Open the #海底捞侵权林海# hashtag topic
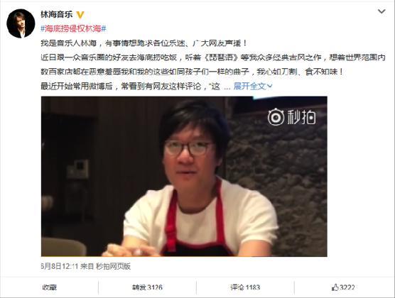Viewport: 395px width, 298px height. pos(73,28)
